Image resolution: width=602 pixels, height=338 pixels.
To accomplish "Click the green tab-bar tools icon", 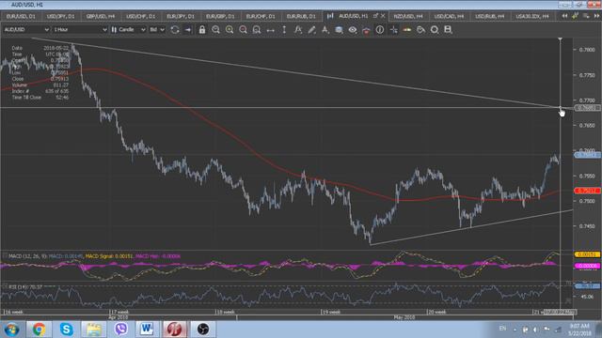I will [575, 16].
